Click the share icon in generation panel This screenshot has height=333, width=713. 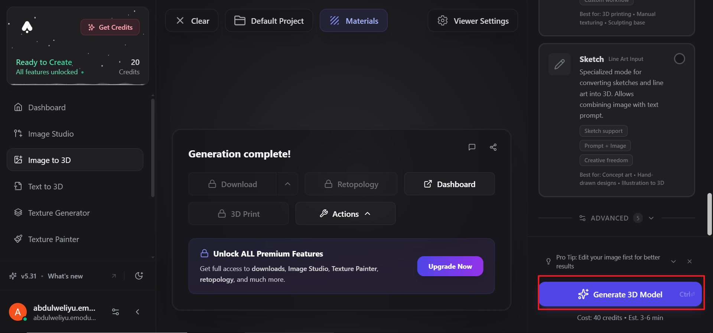tap(493, 147)
